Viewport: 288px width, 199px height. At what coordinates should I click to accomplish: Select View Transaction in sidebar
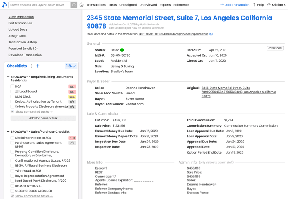coord(21,17)
